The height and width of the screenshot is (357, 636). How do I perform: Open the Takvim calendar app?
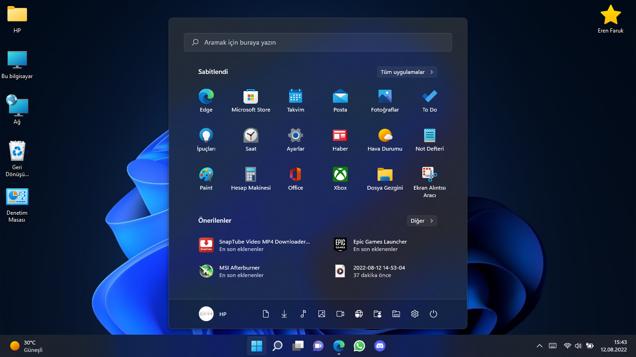pos(296,101)
